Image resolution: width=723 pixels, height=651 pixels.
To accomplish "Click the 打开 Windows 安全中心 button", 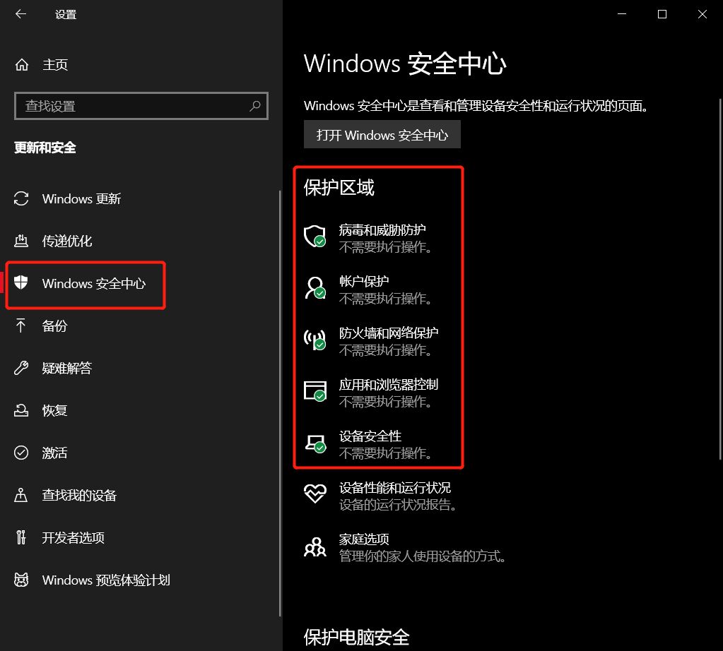I will coord(382,134).
